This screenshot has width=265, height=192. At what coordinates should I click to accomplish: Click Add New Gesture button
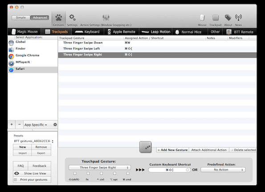(172, 150)
